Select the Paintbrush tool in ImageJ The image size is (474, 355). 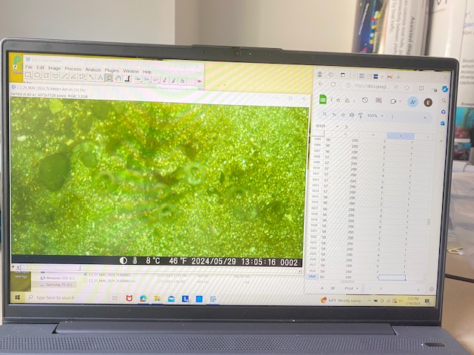click(x=173, y=80)
